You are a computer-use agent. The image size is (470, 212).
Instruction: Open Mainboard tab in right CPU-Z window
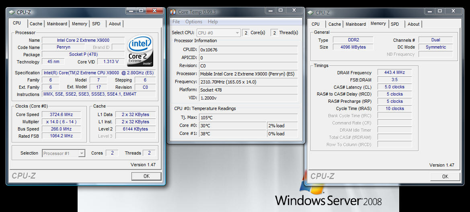[x=356, y=24]
